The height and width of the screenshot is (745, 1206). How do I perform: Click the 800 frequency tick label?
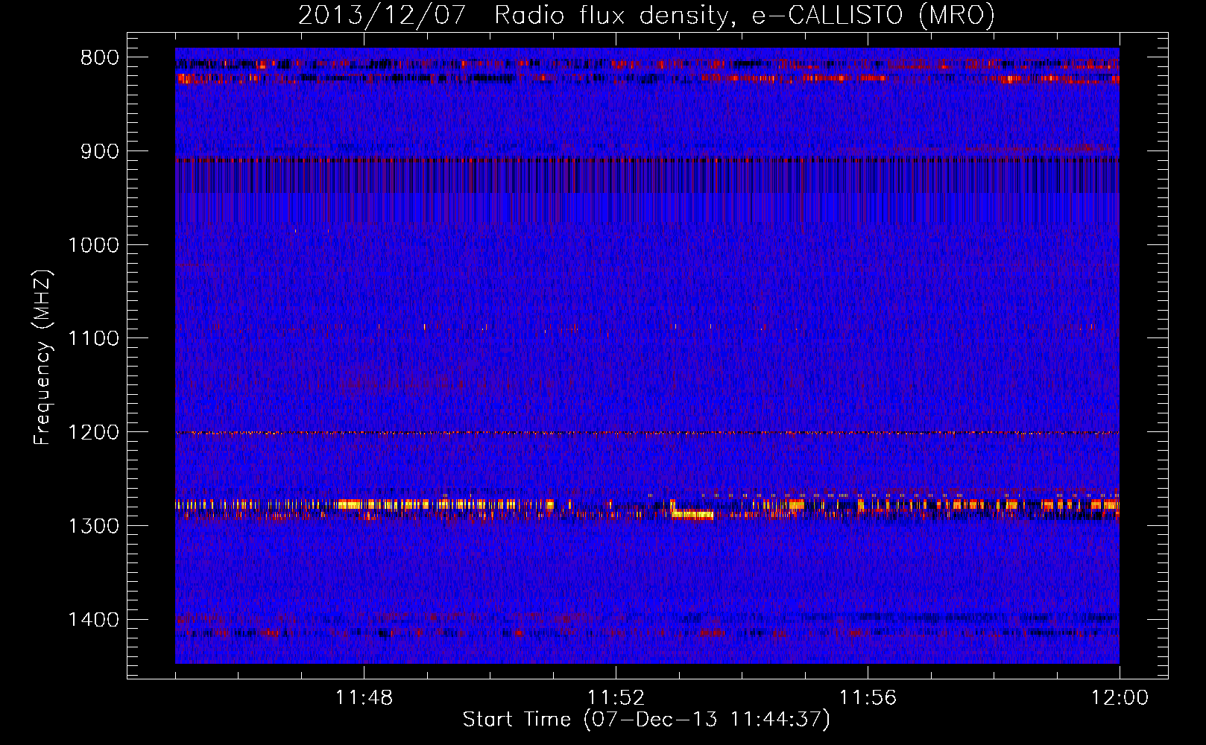99,58
